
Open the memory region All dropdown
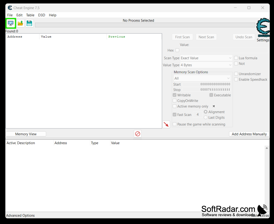(202, 78)
